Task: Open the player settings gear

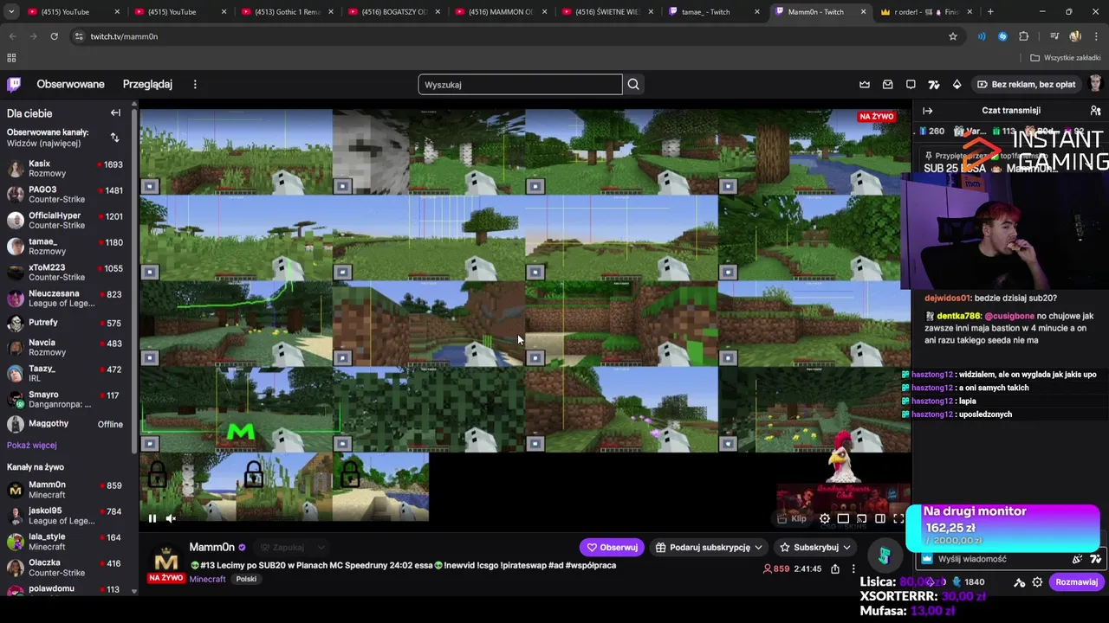Action: point(824,518)
